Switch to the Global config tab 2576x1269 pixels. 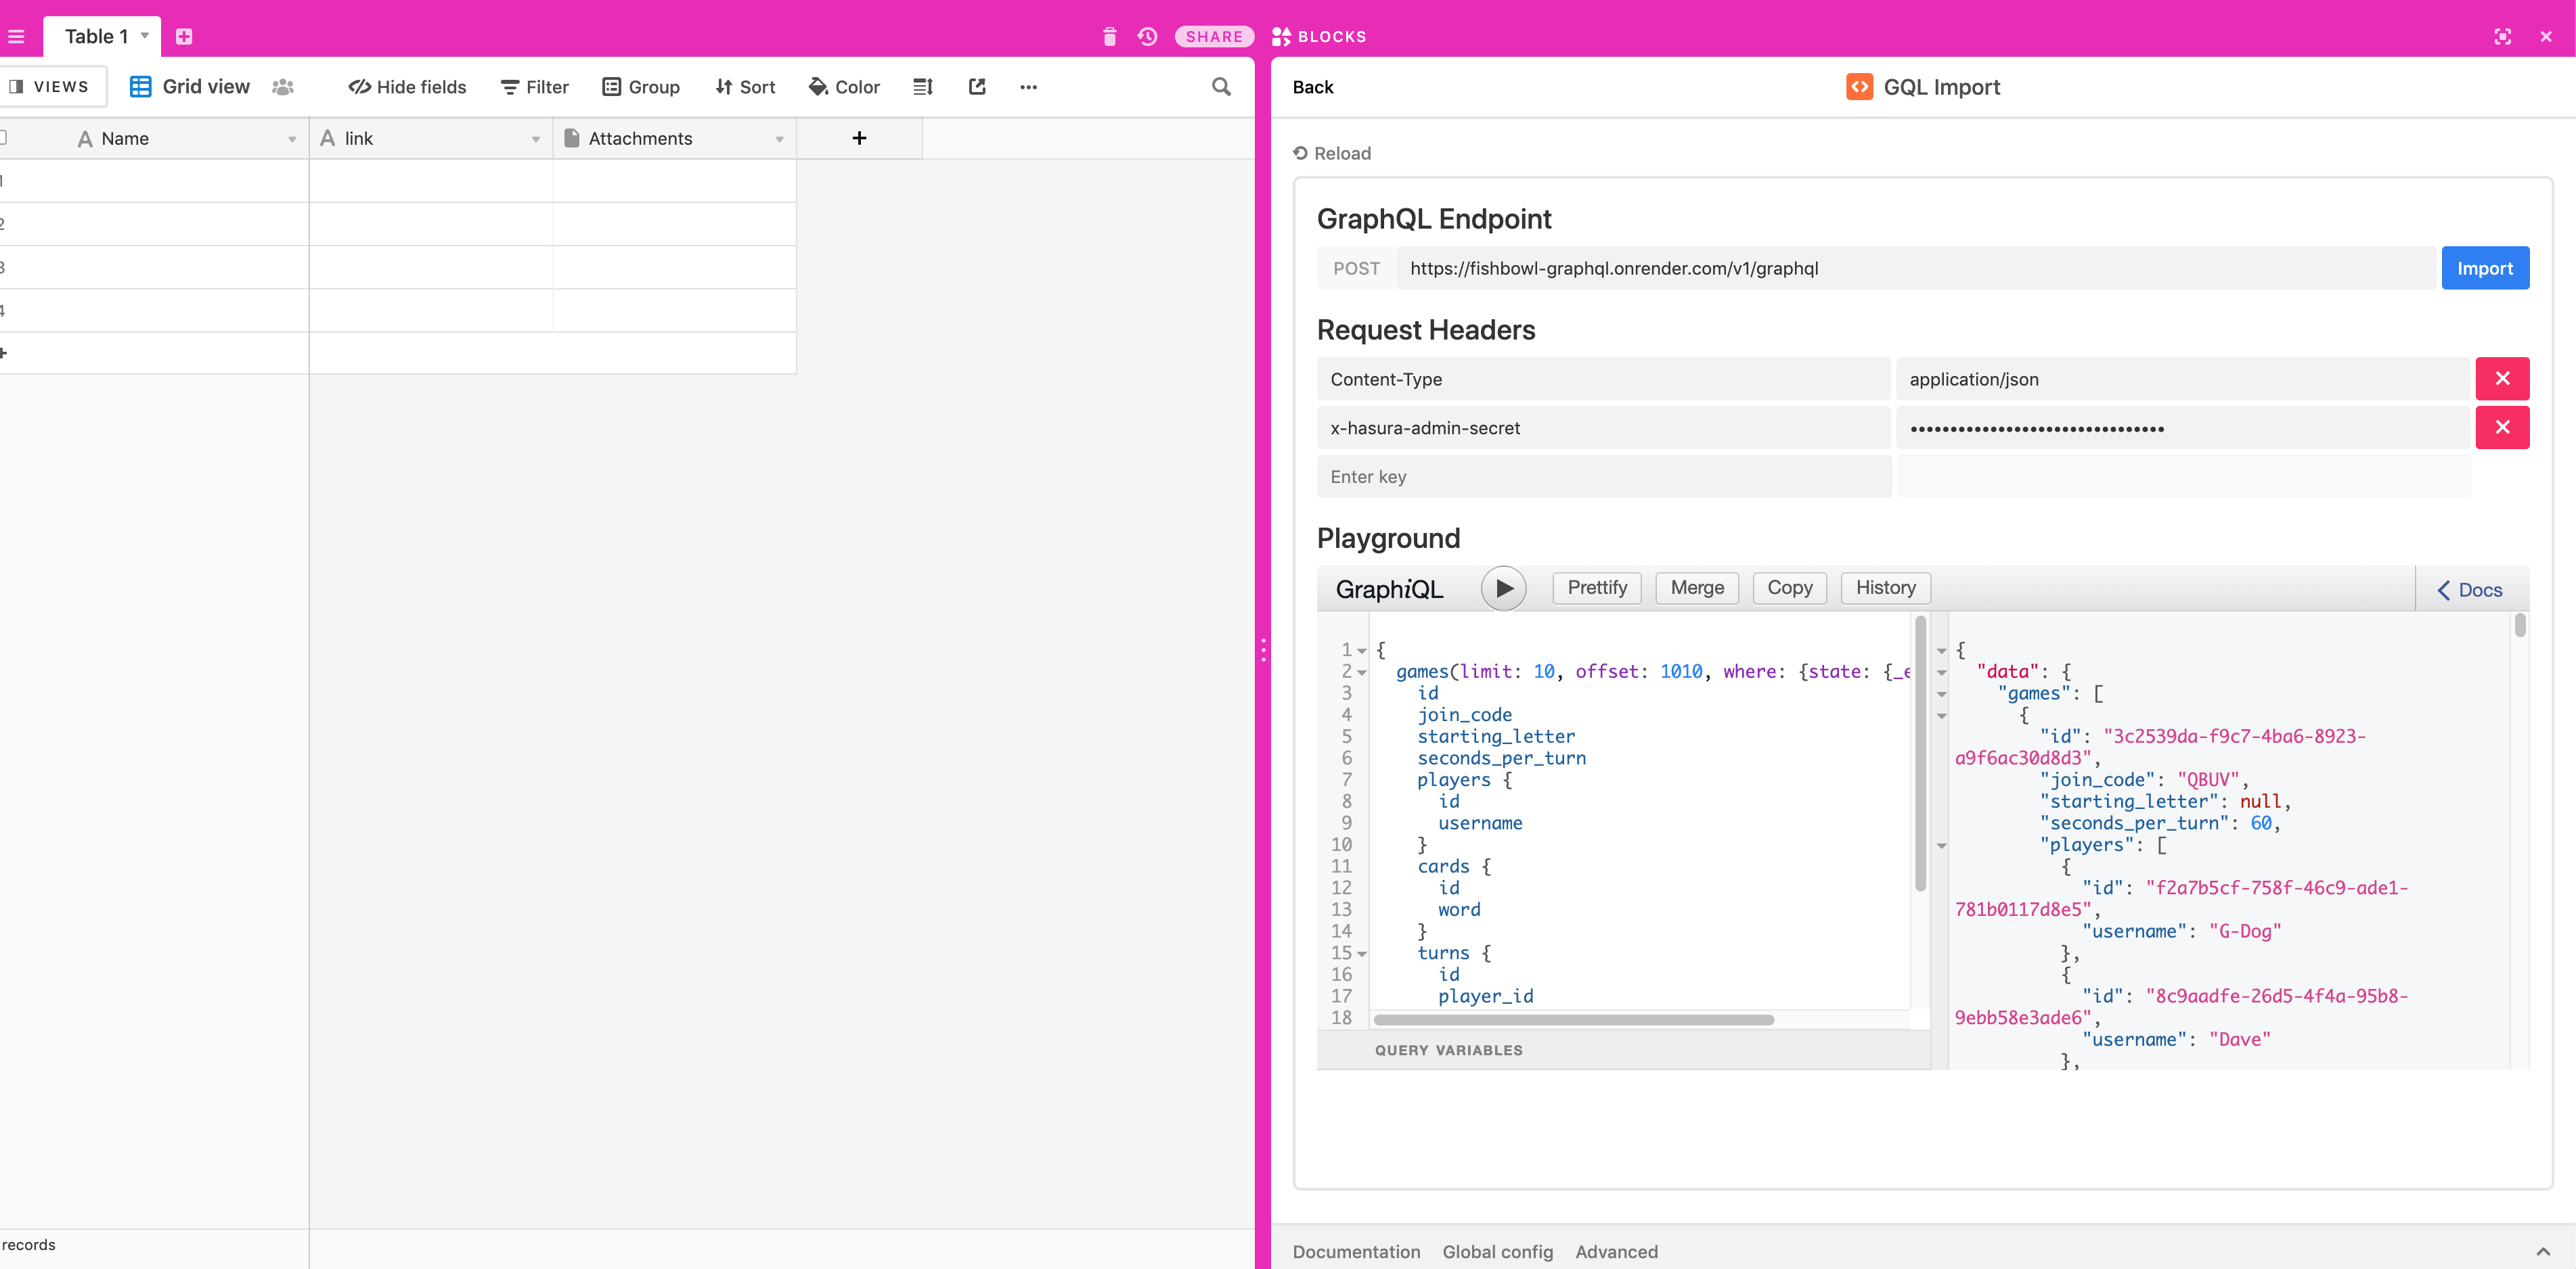point(1497,1251)
